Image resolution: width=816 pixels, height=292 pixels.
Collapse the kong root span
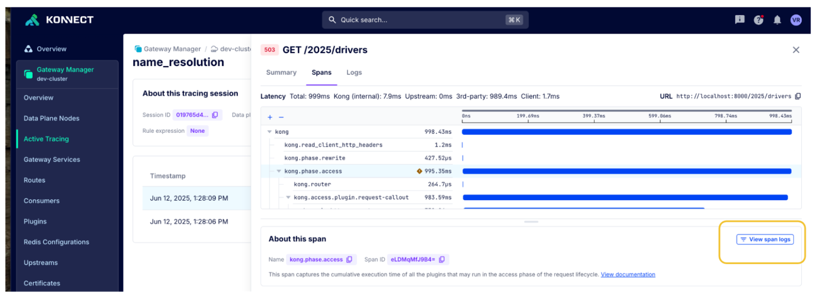point(270,132)
